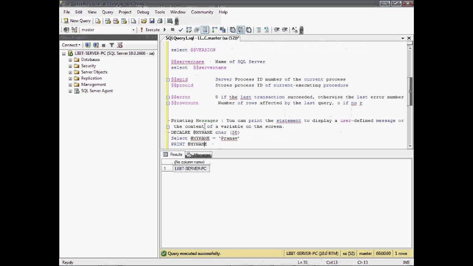Select Results to Text

coord(232,30)
